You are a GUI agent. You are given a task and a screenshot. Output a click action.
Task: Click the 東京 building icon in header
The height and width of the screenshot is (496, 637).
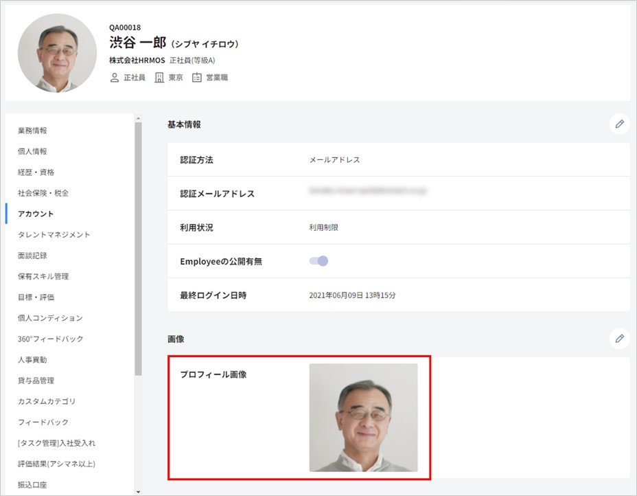(x=159, y=78)
